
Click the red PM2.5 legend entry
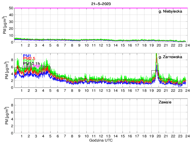(x=29, y=59)
